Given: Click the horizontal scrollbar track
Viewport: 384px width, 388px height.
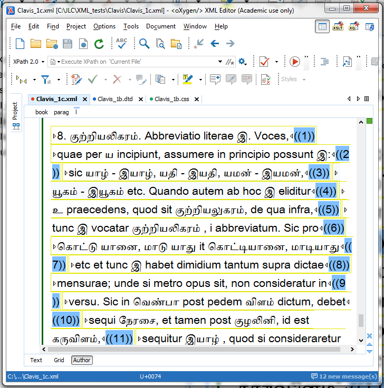Looking at the screenshot, I should click(194, 349).
